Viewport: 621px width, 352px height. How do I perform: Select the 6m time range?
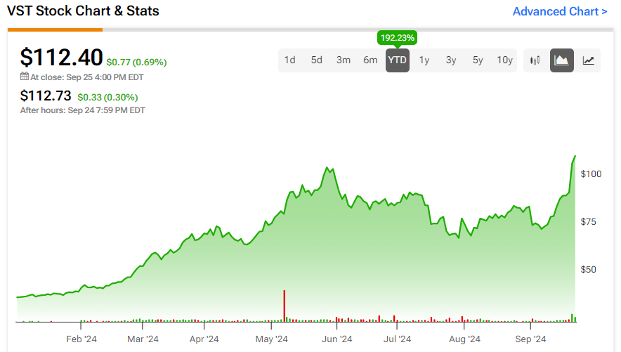(x=370, y=60)
